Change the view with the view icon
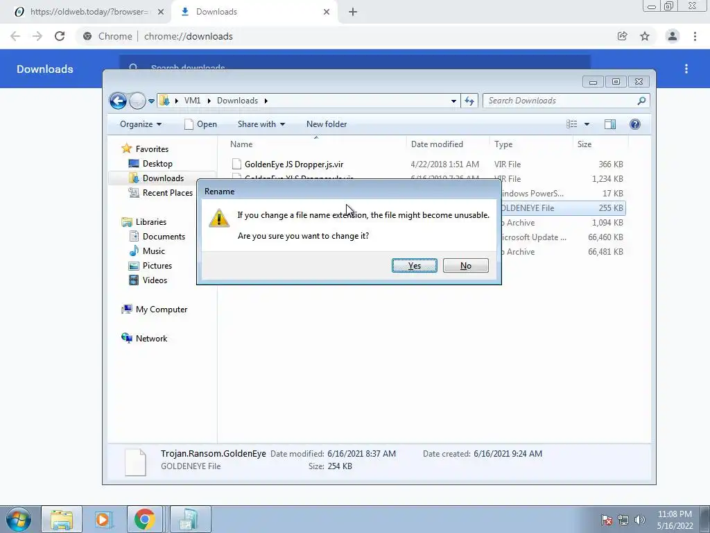 tap(572, 124)
